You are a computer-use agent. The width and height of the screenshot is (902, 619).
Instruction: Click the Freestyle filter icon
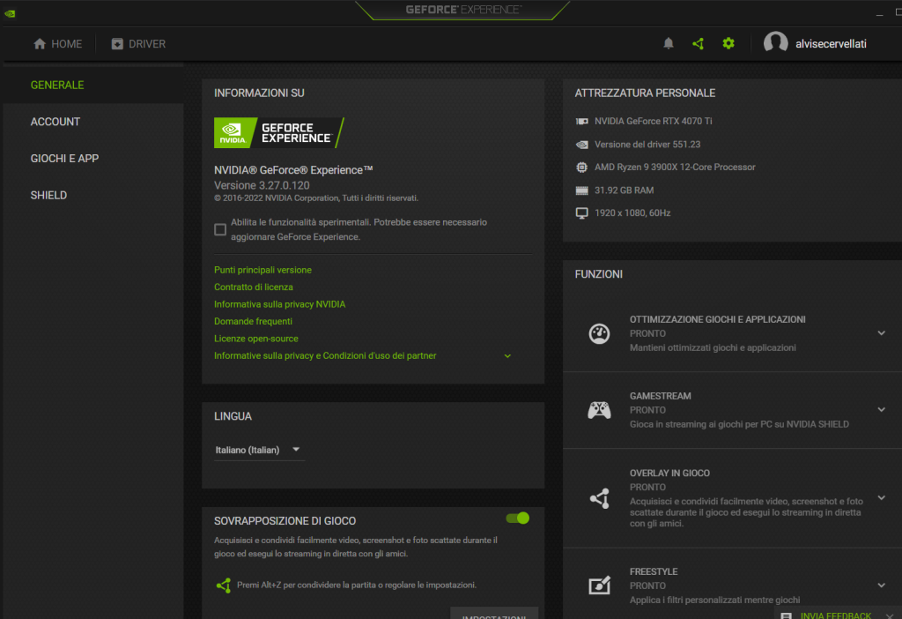click(599, 585)
